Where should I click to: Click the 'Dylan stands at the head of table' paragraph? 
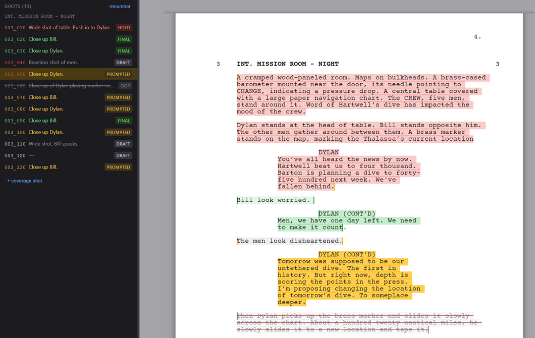pos(361,132)
